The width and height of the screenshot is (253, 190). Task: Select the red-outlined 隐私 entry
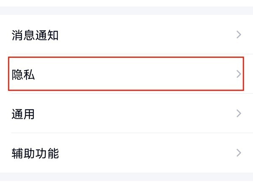click(126, 74)
